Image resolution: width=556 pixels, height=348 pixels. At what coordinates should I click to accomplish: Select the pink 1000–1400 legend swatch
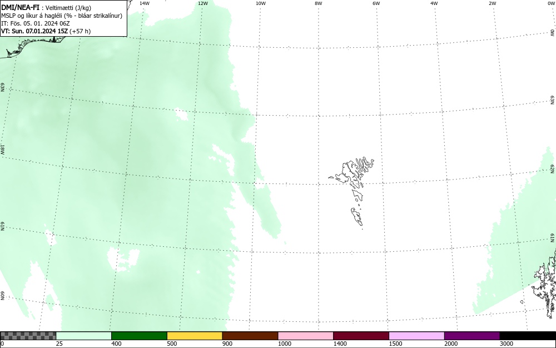306,336
